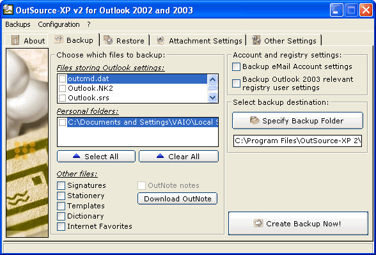Open the ? help menu
Screen dimensions: 376x255
[89, 24]
